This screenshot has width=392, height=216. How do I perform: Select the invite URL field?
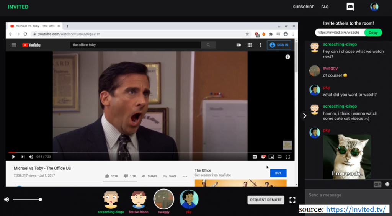(340, 33)
